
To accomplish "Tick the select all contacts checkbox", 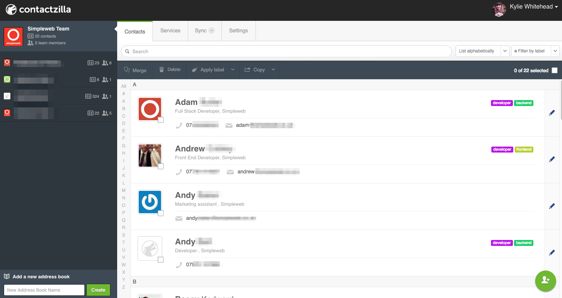I will [555, 70].
